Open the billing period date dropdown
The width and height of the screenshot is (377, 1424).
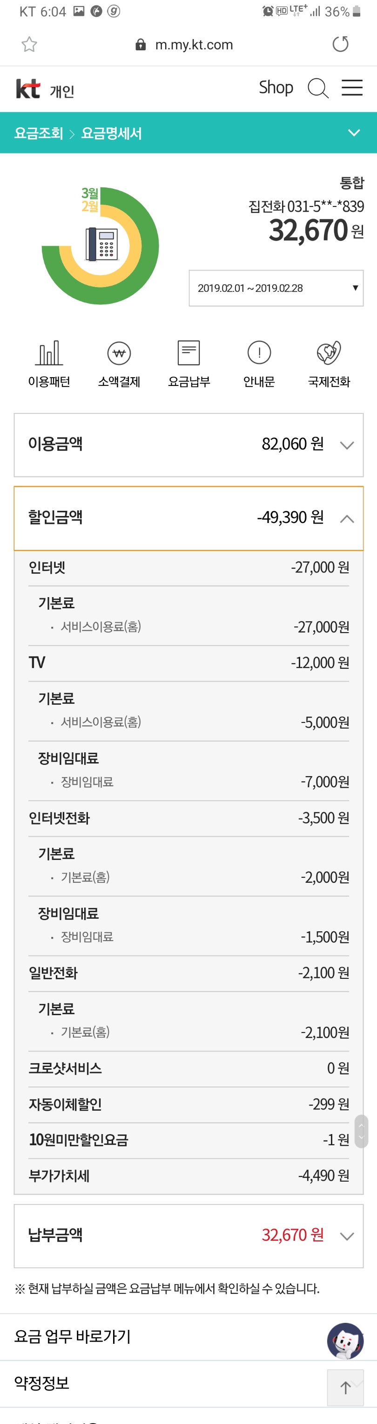276,288
